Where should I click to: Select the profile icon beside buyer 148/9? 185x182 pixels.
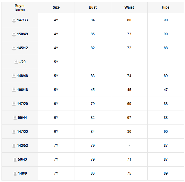(x=15, y=173)
